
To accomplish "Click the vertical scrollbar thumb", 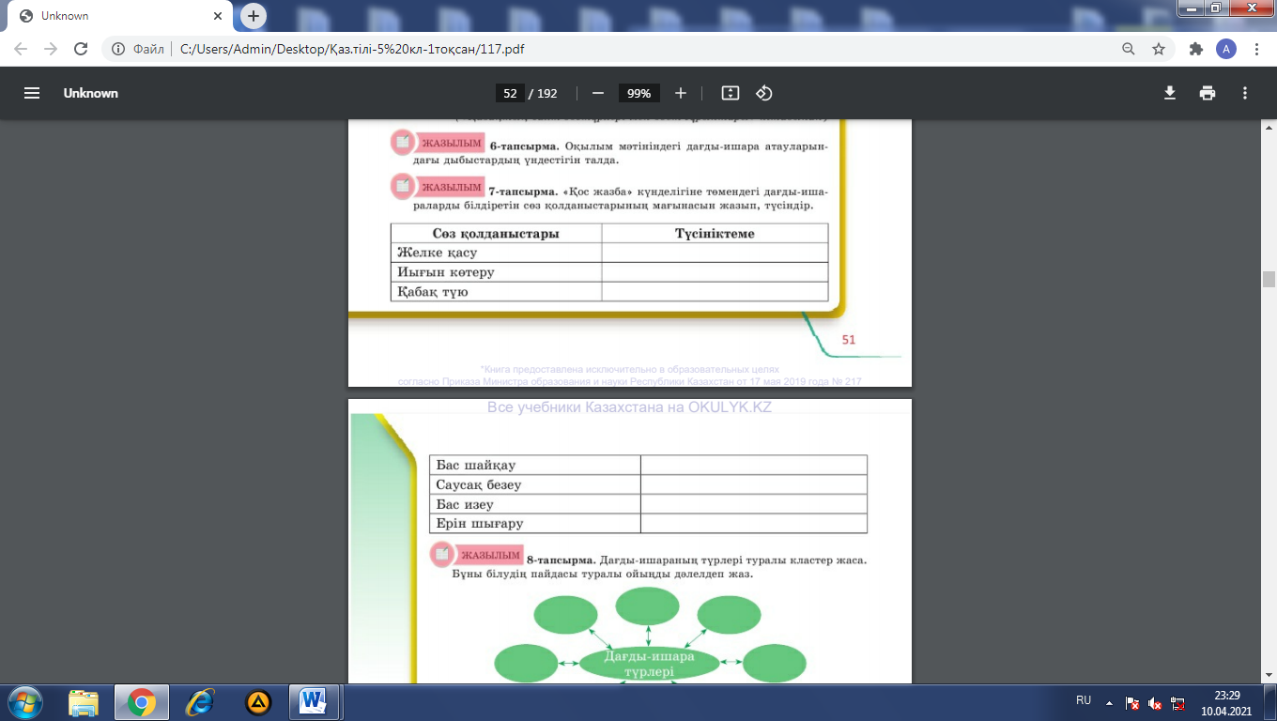I will click(x=1269, y=279).
